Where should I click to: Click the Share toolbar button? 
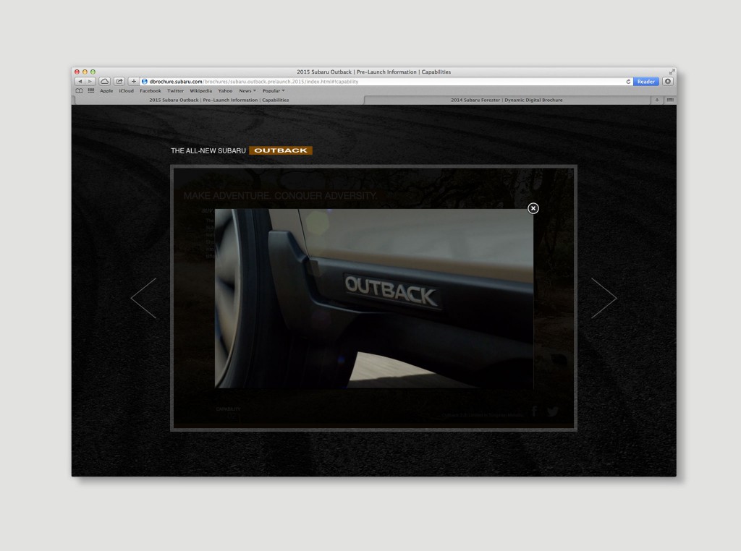(119, 82)
